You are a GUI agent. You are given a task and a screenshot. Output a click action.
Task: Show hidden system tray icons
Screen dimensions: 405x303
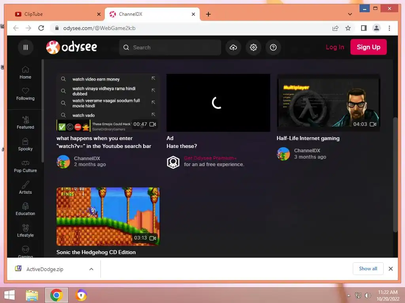[x=348, y=296]
